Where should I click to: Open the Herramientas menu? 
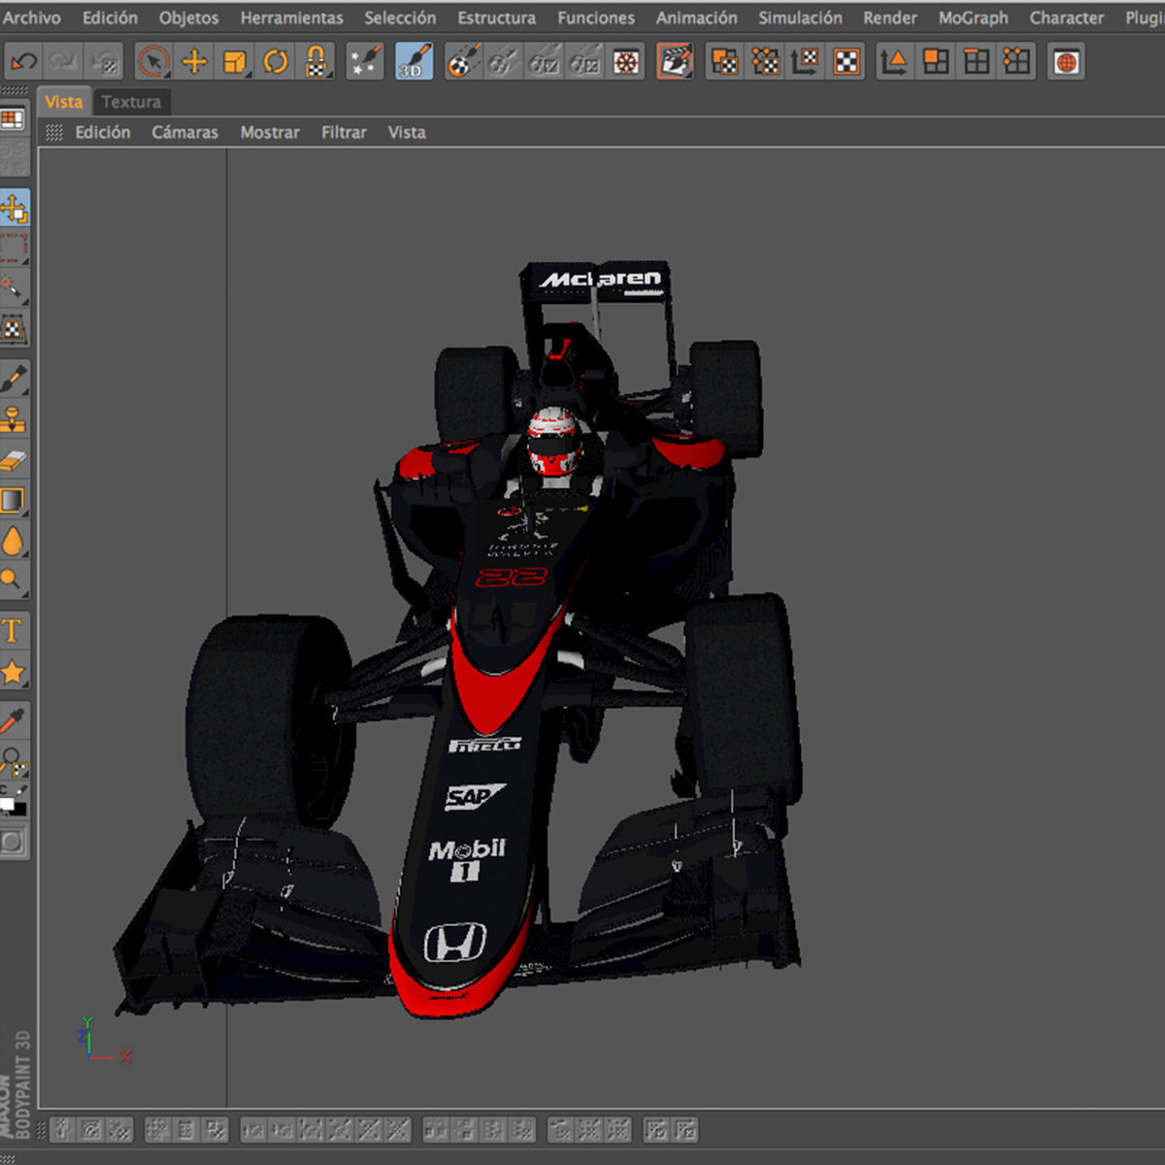[x=292, y=17]
